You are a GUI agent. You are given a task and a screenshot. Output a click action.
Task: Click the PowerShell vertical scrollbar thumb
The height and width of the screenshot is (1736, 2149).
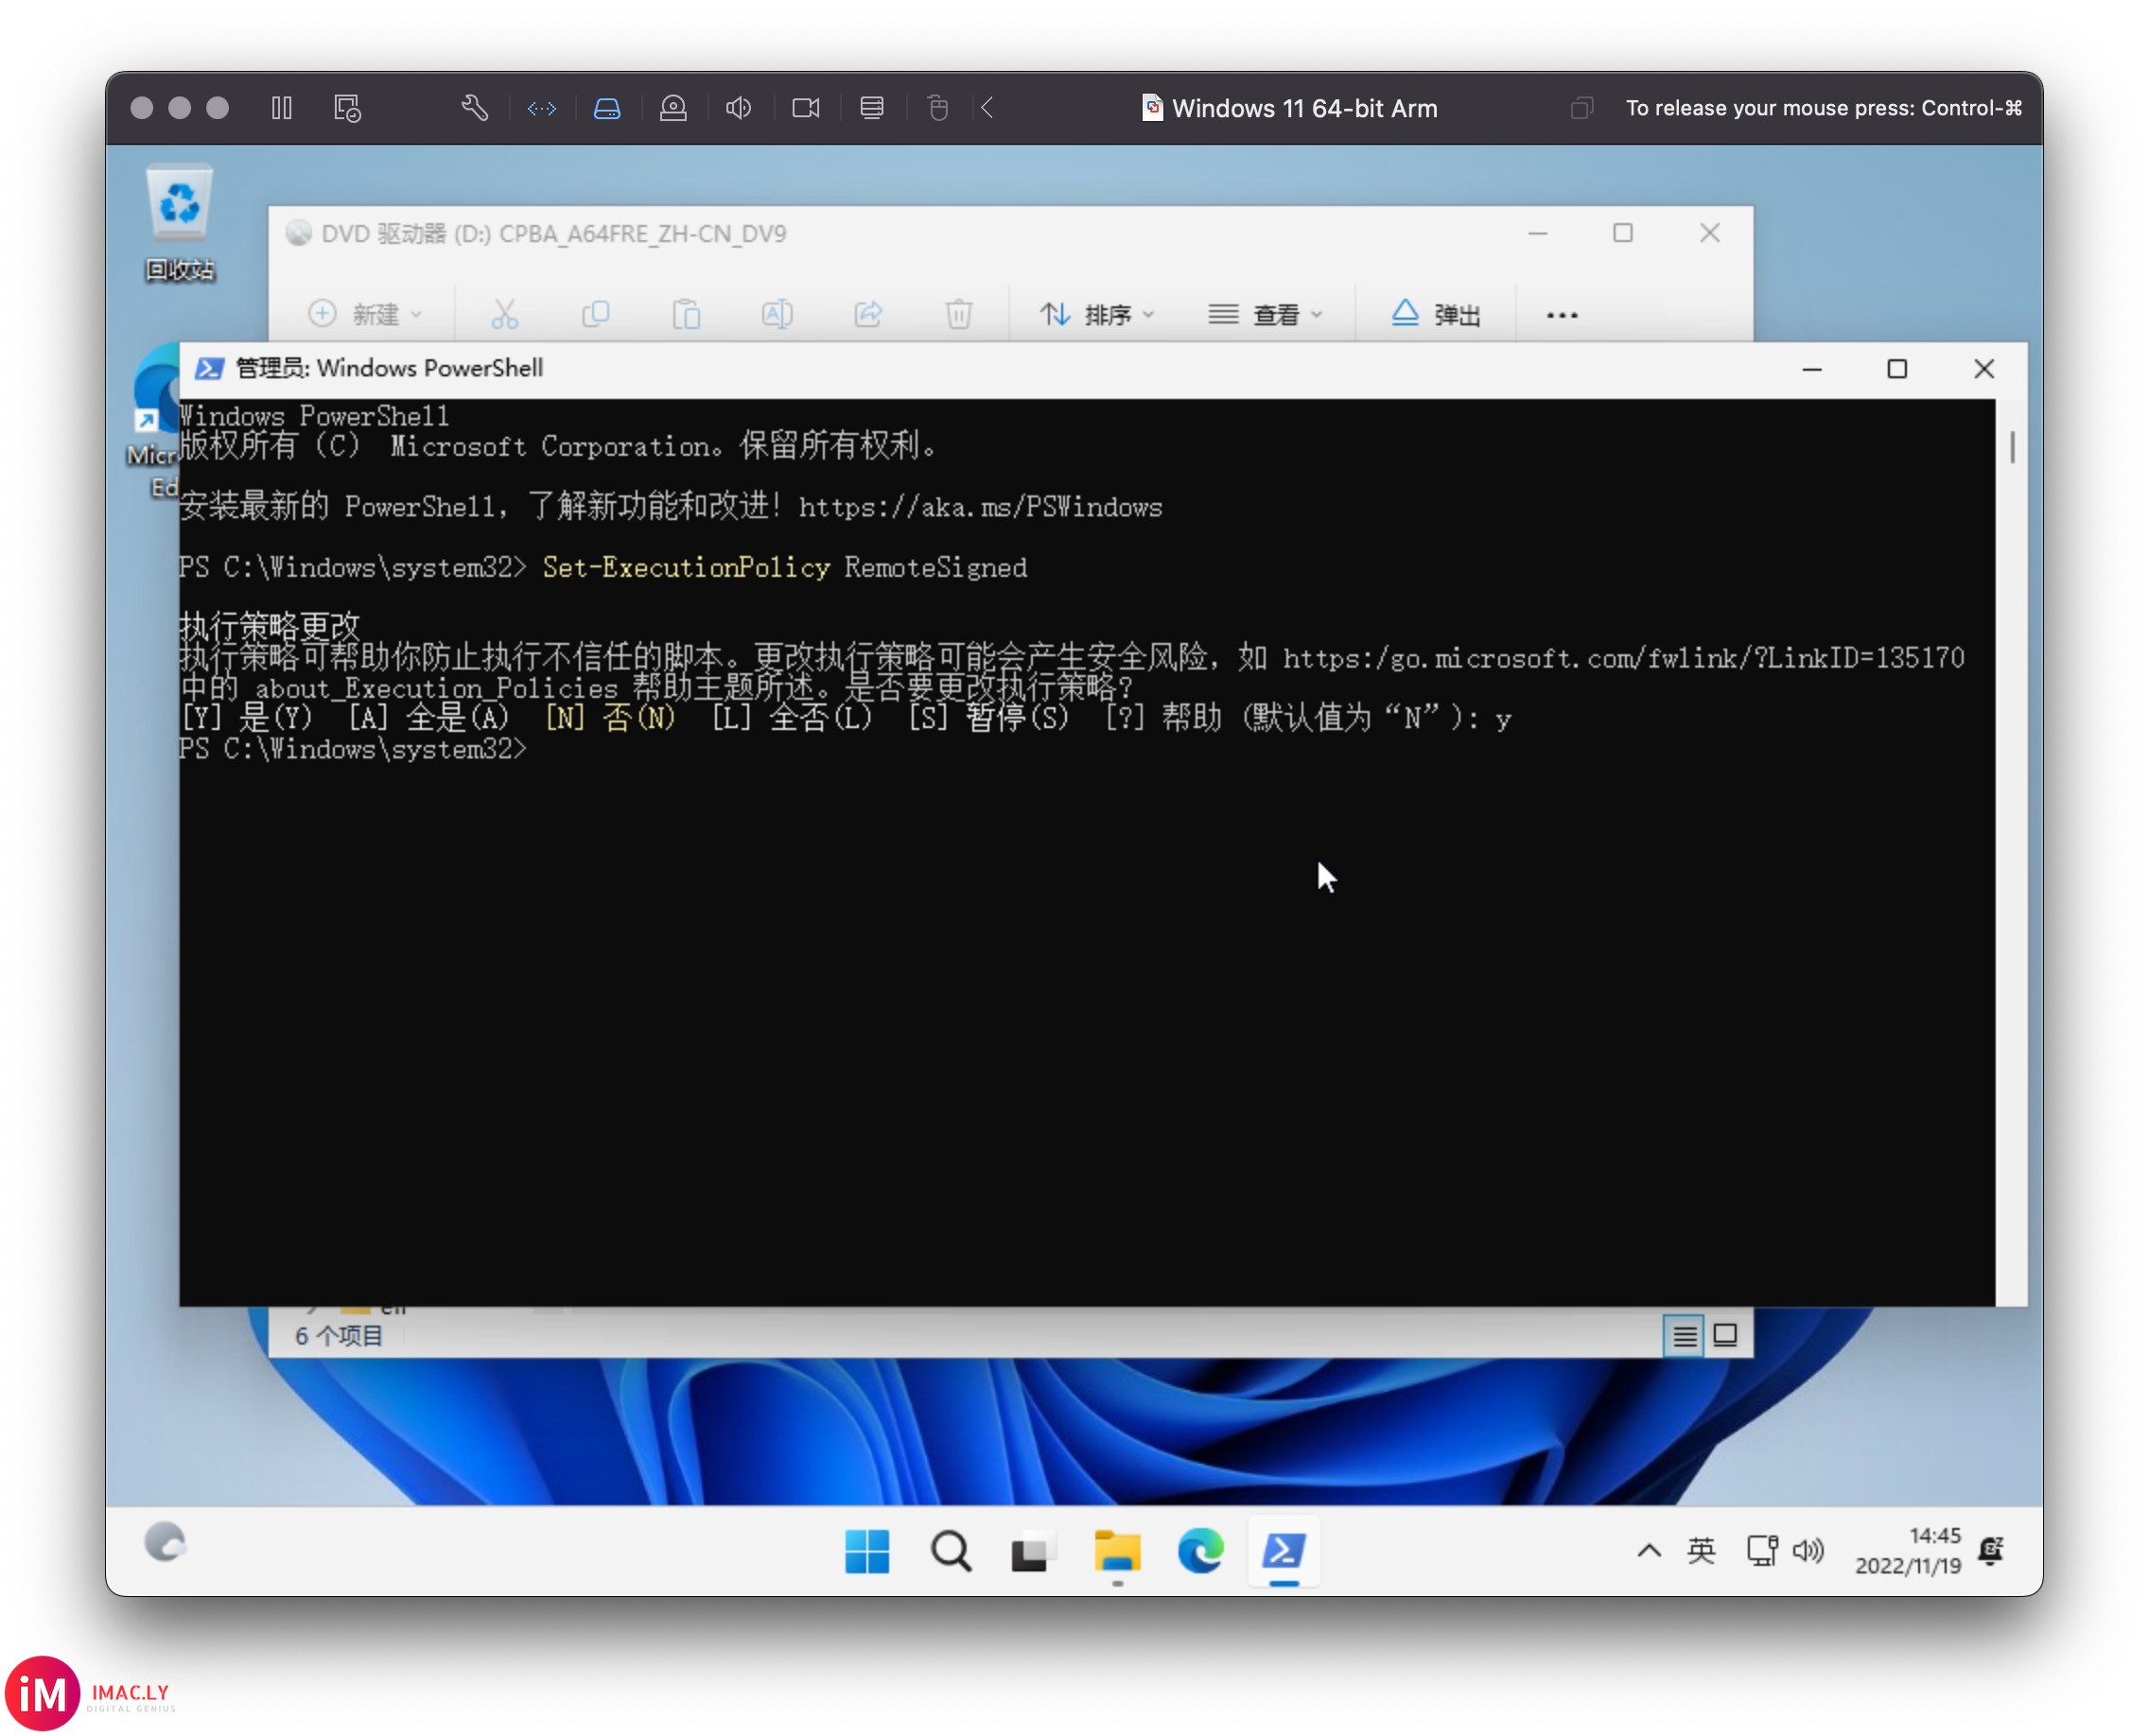coord(2012,447)
